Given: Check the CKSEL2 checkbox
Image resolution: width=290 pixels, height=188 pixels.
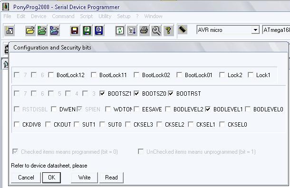Looking at the screenshot, I should (159, 124).
